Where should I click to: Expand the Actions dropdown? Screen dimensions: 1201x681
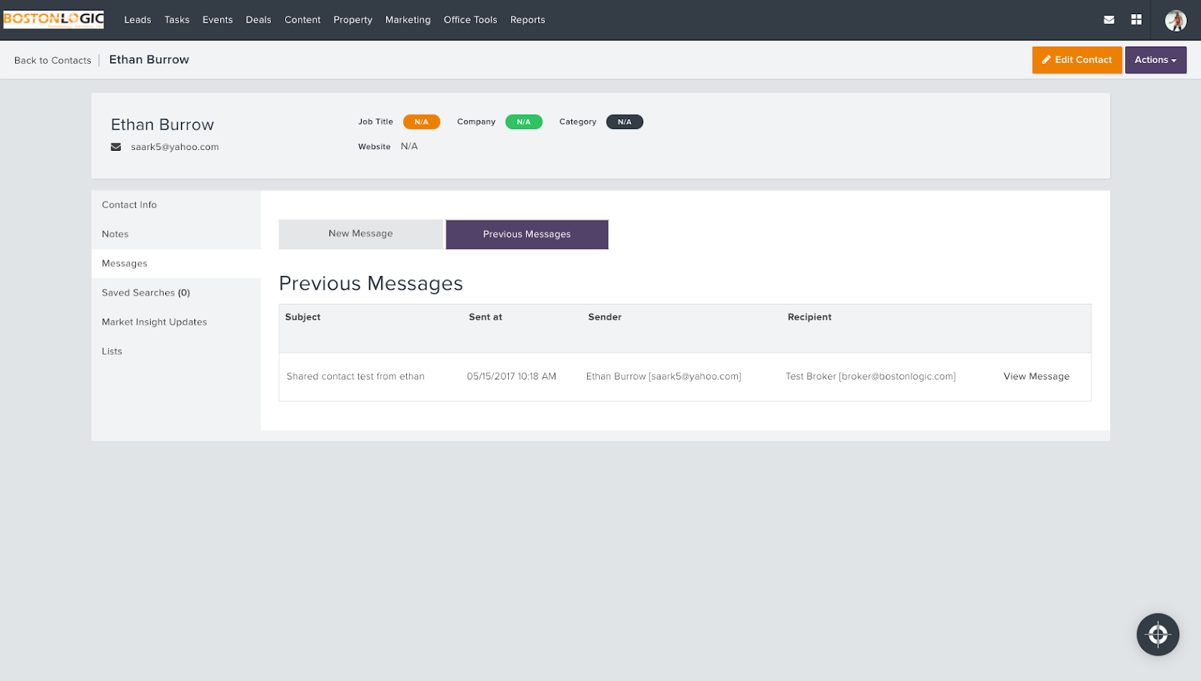point(1155,60)
